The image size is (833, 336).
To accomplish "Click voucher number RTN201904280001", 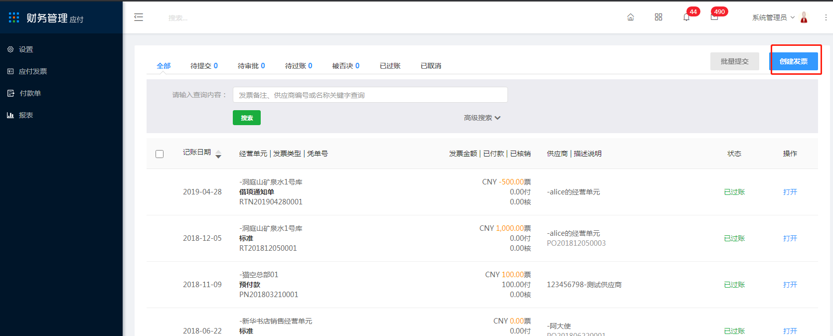I will 271,202.
